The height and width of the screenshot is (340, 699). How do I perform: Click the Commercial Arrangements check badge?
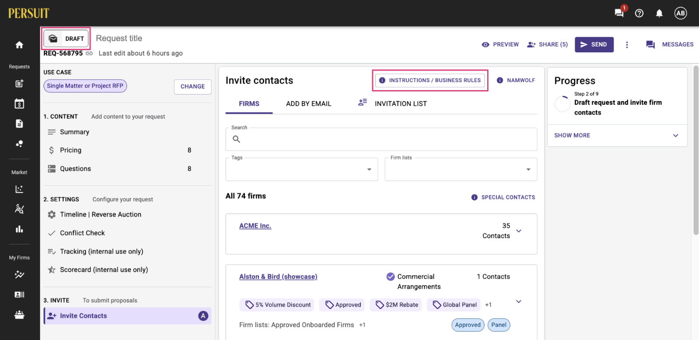pyautogui.click(x=390, y=277)
